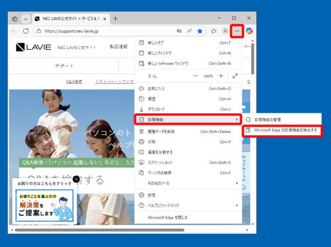Select ページ内の検索 menu item
Screen dimensions: 331x247
coord(188,173)
